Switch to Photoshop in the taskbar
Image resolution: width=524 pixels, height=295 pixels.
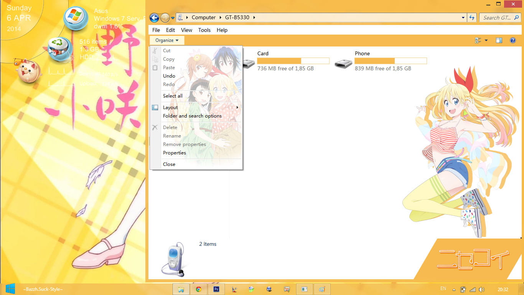coord(216,289)
